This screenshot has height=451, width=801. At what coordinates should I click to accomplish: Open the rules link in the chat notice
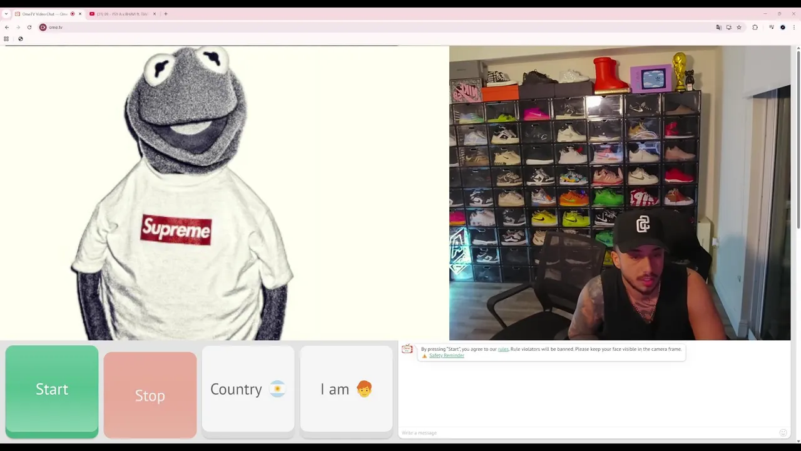pos(503,349)
